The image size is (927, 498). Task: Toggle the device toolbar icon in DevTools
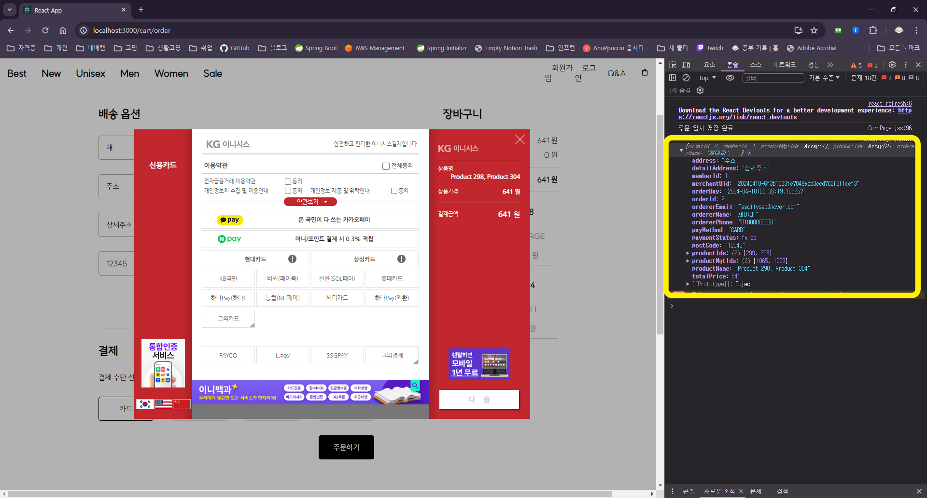click(x=686, y=65)
